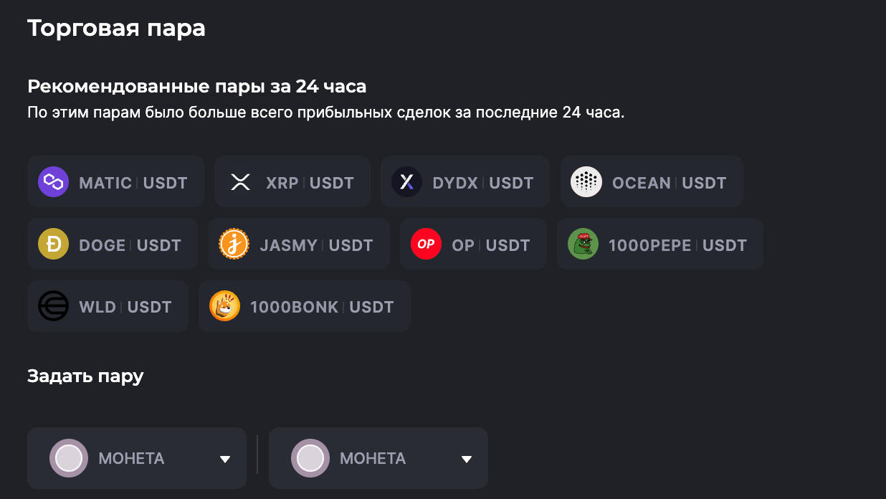Image resolution: width=886 pixels, height=499 pixels.
Task: Select the WLD | USDT pair
Action: coord(108,306)
